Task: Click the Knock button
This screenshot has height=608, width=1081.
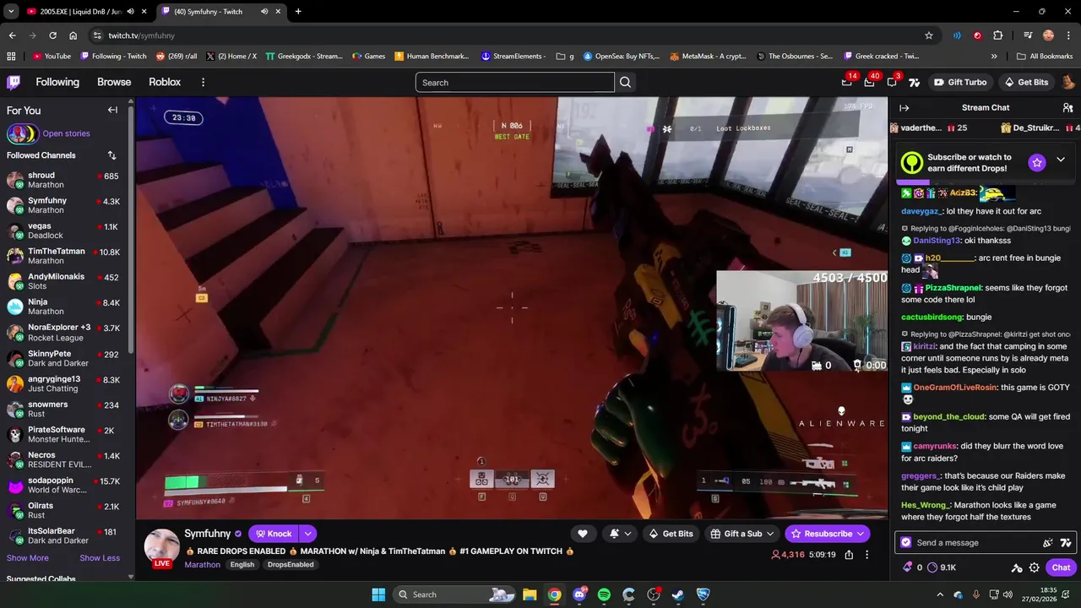Action: click(274, 534)
